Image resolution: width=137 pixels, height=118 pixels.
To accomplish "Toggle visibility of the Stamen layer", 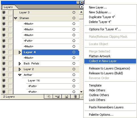I will [4, 18].
